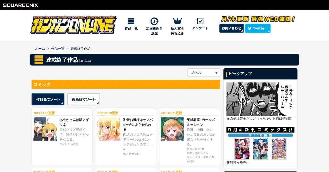The width and height of the screenshot is (329, 172).
Task: Click the Square Enix logo
Action: tap(21, 5)
